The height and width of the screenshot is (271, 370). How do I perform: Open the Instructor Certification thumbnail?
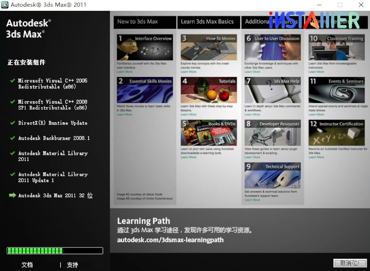(x=336, y=133)
